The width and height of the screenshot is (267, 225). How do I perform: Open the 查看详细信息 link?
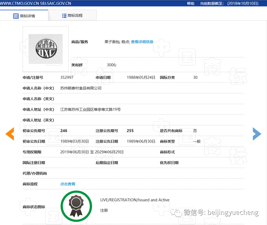pos(142,42)
